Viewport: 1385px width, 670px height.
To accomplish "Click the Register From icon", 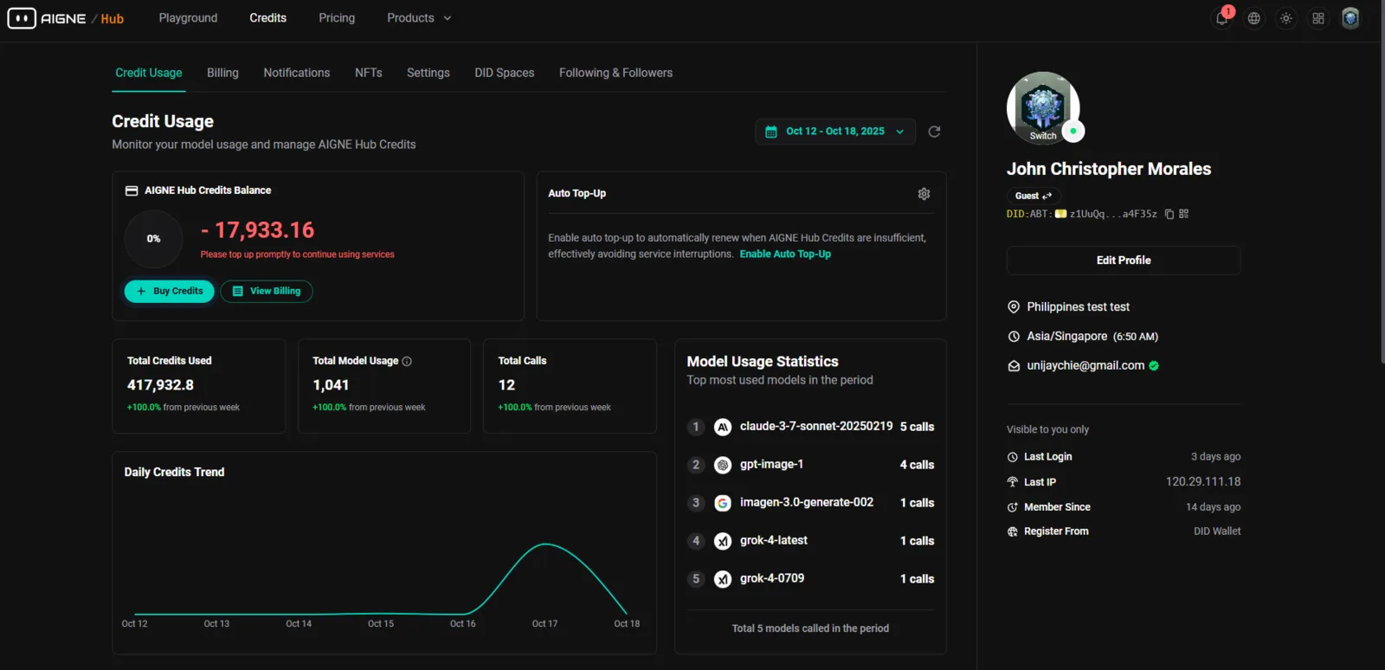I will point(1013,531).
